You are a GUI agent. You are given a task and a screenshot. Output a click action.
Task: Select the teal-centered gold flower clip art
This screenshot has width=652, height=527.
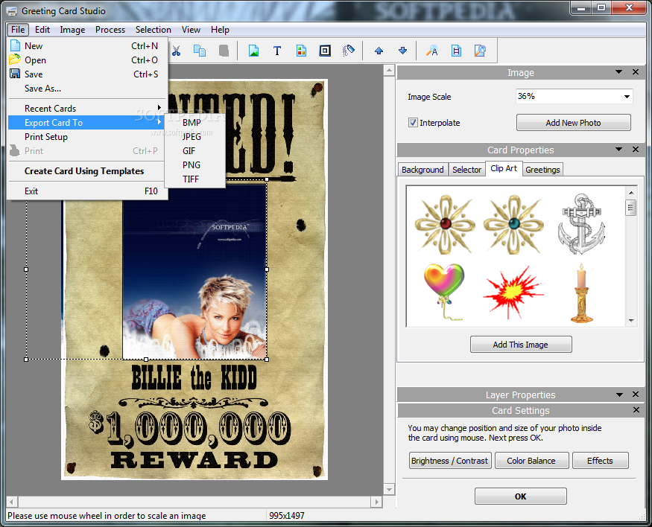click(x=513, y=224)
